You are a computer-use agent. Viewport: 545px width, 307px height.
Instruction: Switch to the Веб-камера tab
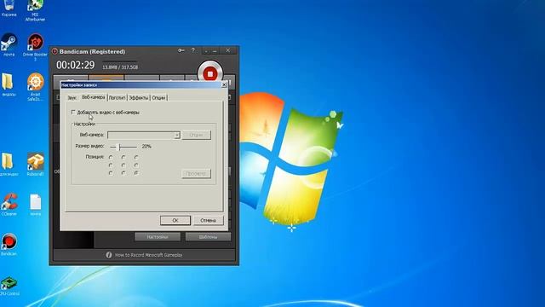click(93, 97)
